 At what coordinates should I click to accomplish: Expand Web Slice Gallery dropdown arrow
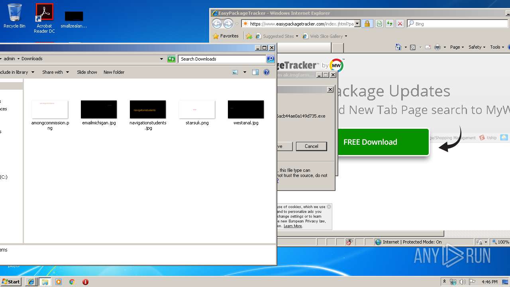click(x=346, y=36)
